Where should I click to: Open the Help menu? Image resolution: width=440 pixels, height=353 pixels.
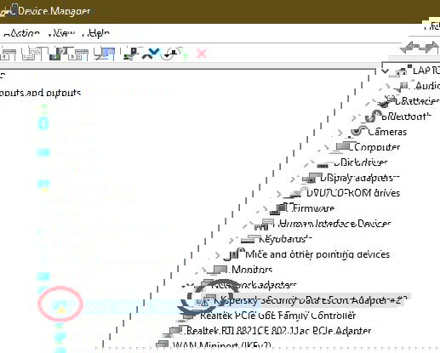[x=96, y=33]
